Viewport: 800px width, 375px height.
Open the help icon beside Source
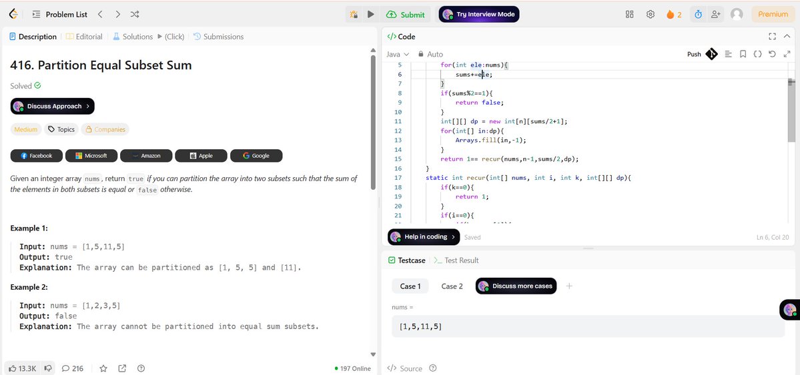click(432, 368)
